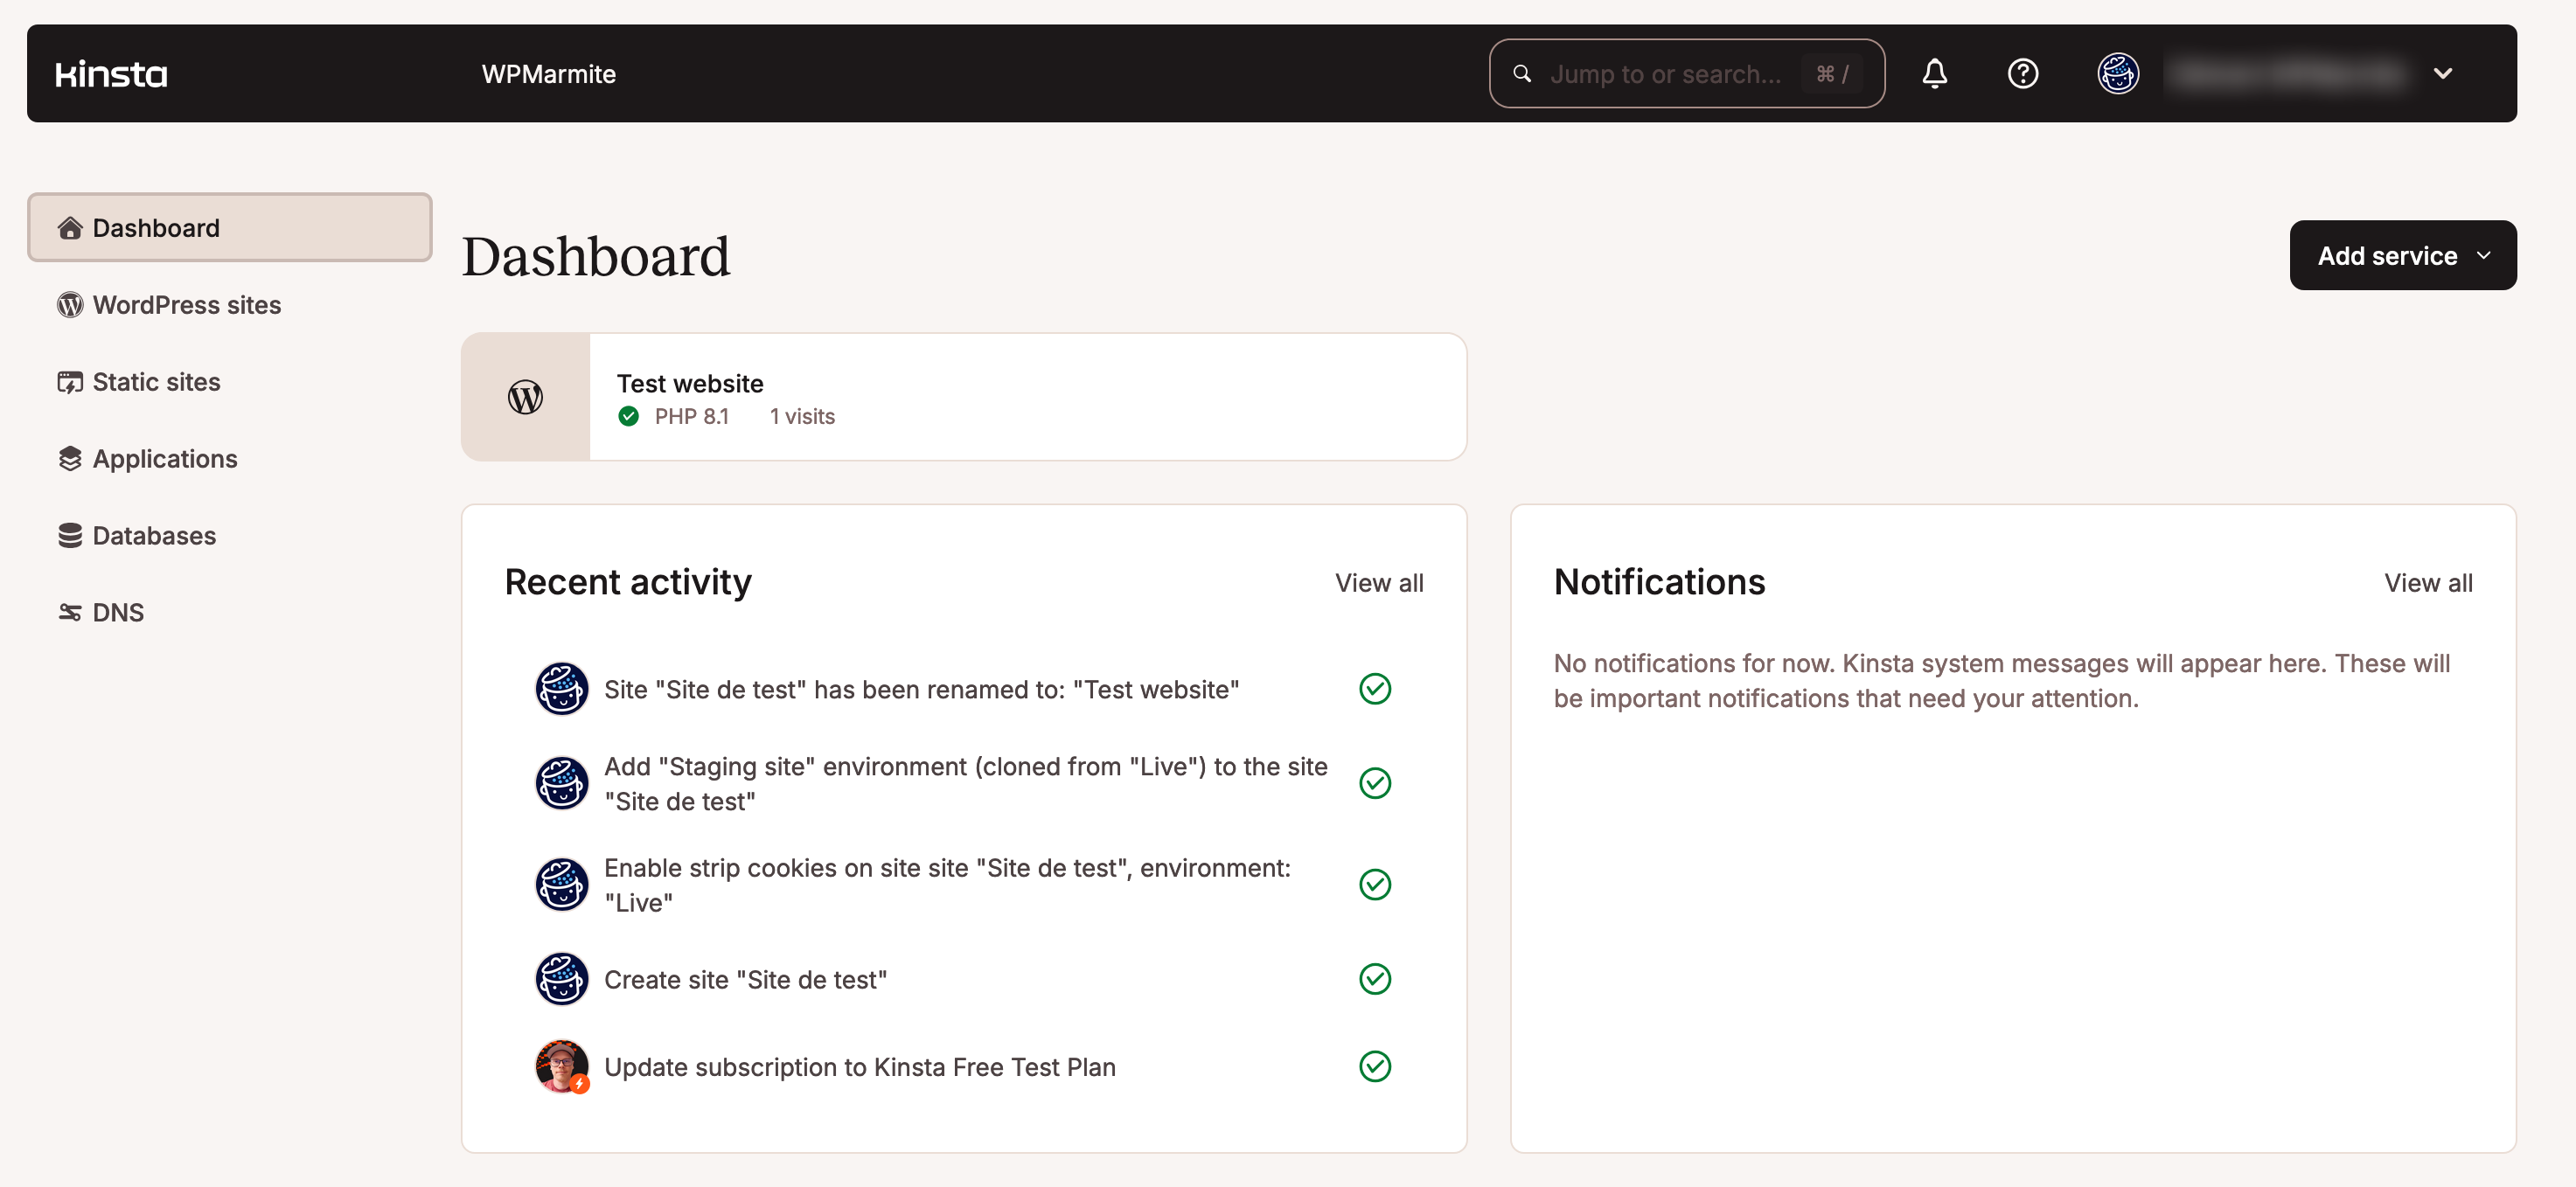Image resolution: width=2576 pixels, height=1187 pixels.
Task: Open the help question mark icon
Action: pos(2022,74)
